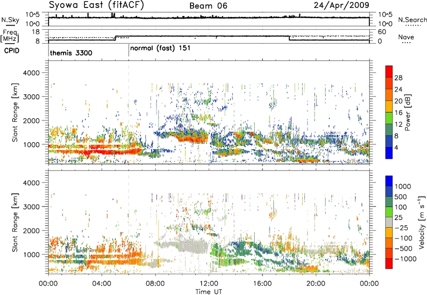Click the 'Power [dB]' color bar label

pyautogui.click(x=407, y=112)
